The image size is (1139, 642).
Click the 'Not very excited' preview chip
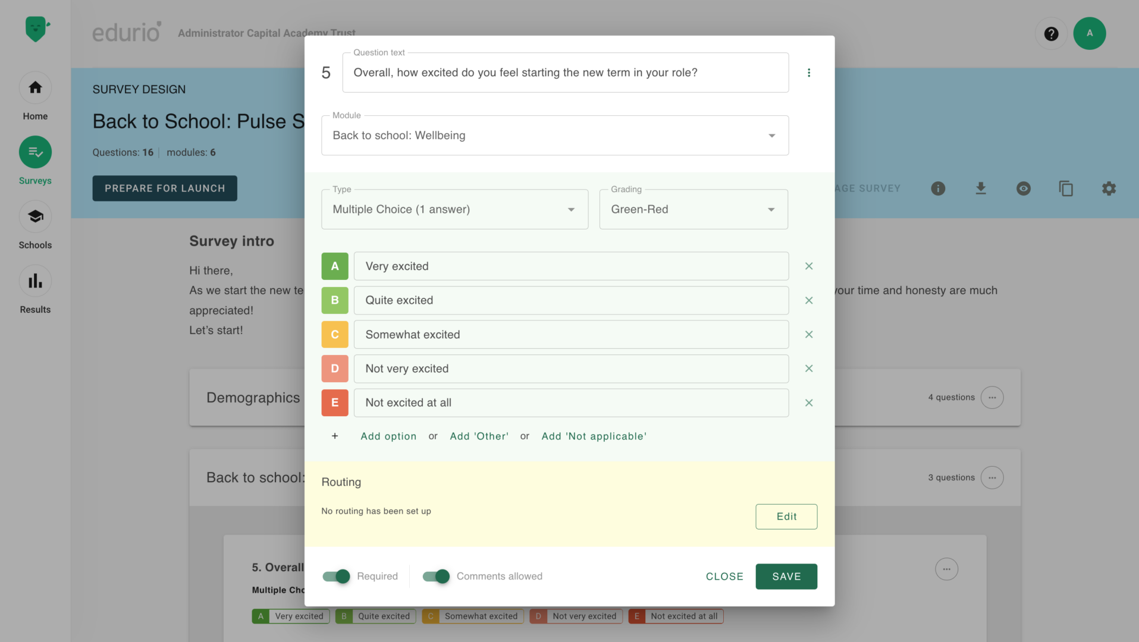tap(576, 616)
